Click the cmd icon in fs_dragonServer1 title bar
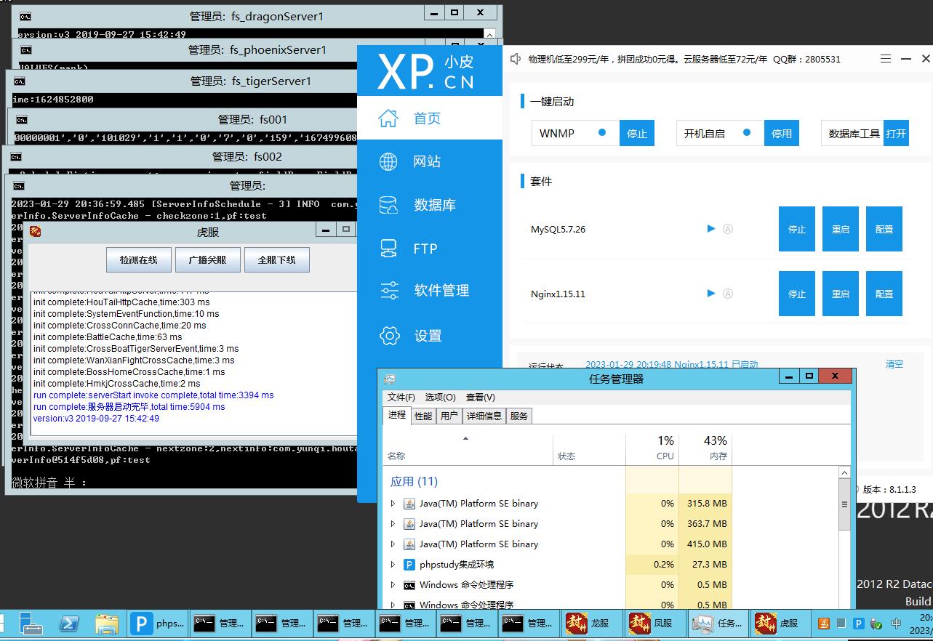The width and height of the screenshot is (933, 641). [25, 16]
